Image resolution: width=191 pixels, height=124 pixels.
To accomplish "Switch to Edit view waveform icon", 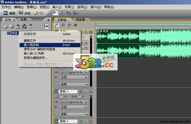I will pyautogui.click(x=6, y=13).
